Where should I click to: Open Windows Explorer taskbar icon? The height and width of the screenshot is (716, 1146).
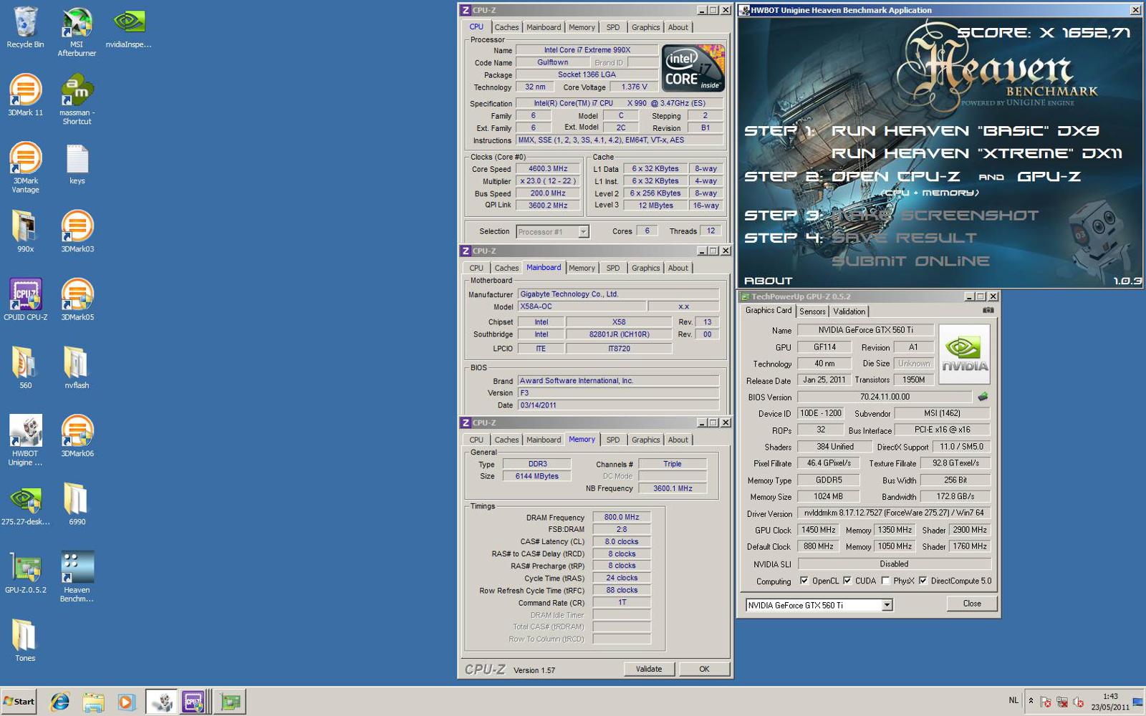point(93,702)
